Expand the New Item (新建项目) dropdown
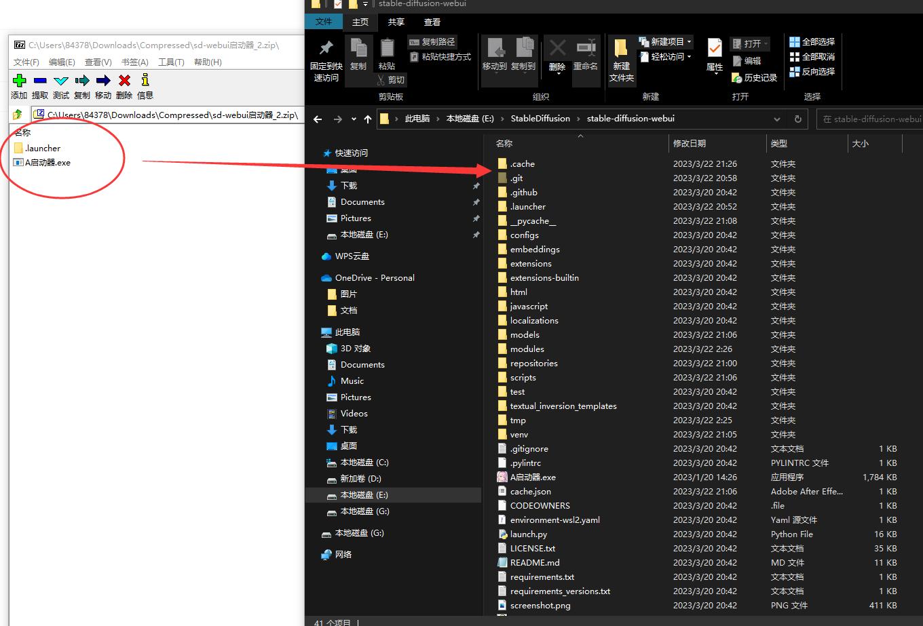923x626 pixels. [x=689, y=41]
